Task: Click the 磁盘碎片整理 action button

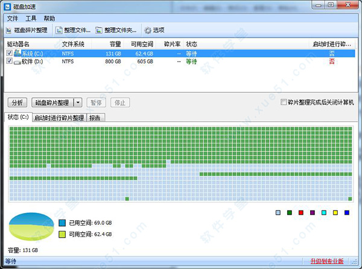Action: tap(52, 103)
